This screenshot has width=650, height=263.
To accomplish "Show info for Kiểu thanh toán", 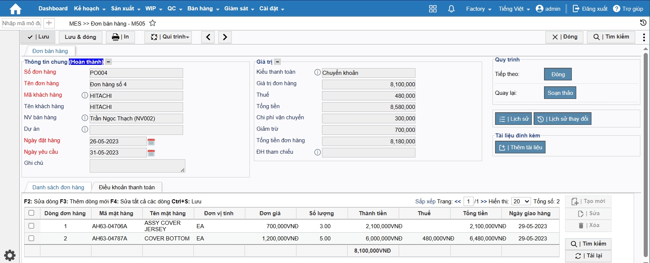I will pos(318,73).
